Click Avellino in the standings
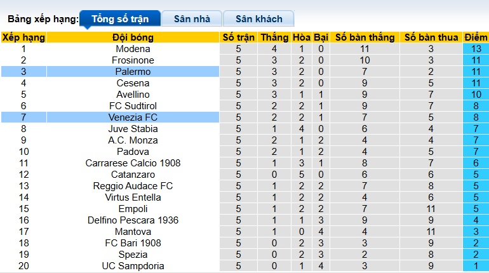 coord(133,95)
